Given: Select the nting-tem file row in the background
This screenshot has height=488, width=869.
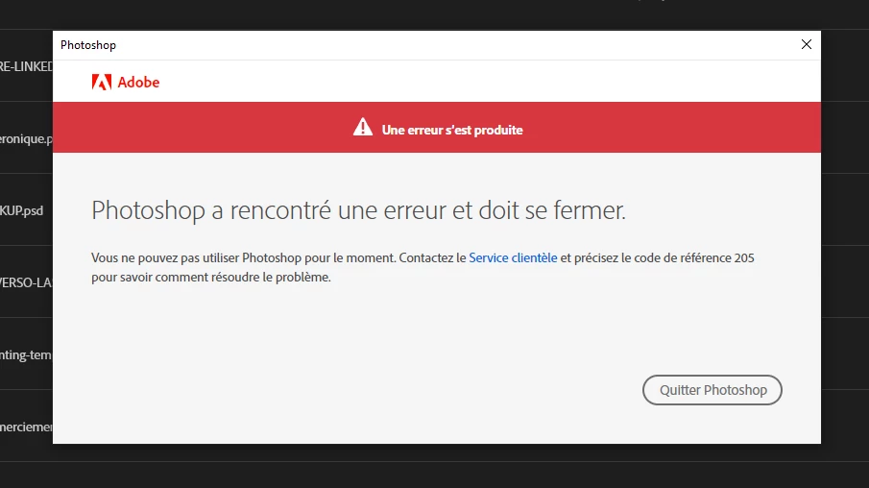Looking at the screenshot, I should (26, 354).
